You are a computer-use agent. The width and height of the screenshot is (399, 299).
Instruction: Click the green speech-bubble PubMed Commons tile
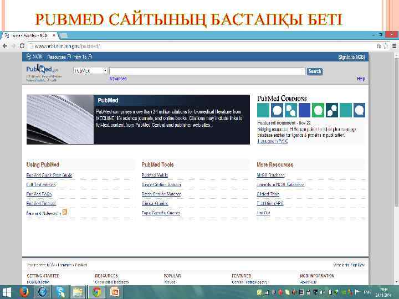click(318, 110)
